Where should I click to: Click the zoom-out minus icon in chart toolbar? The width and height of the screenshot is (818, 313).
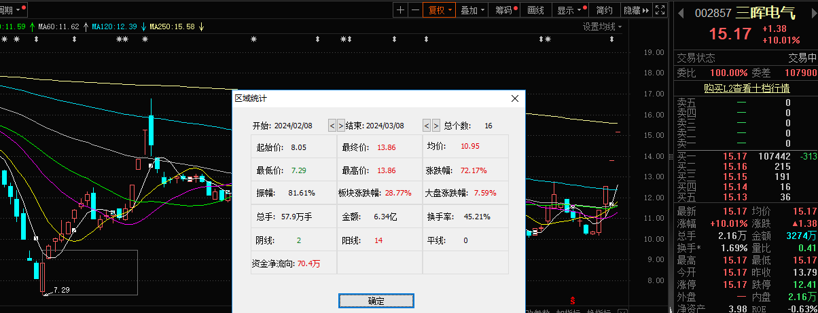(414, 10)
